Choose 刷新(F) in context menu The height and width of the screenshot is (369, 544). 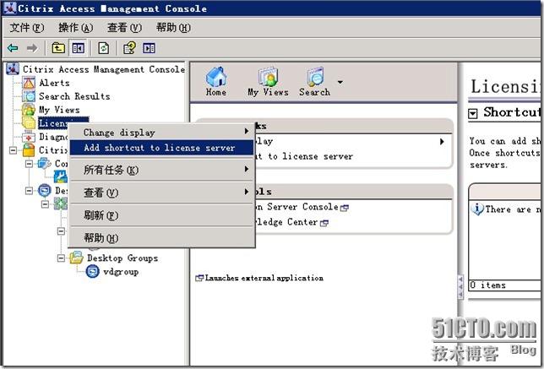161,215
